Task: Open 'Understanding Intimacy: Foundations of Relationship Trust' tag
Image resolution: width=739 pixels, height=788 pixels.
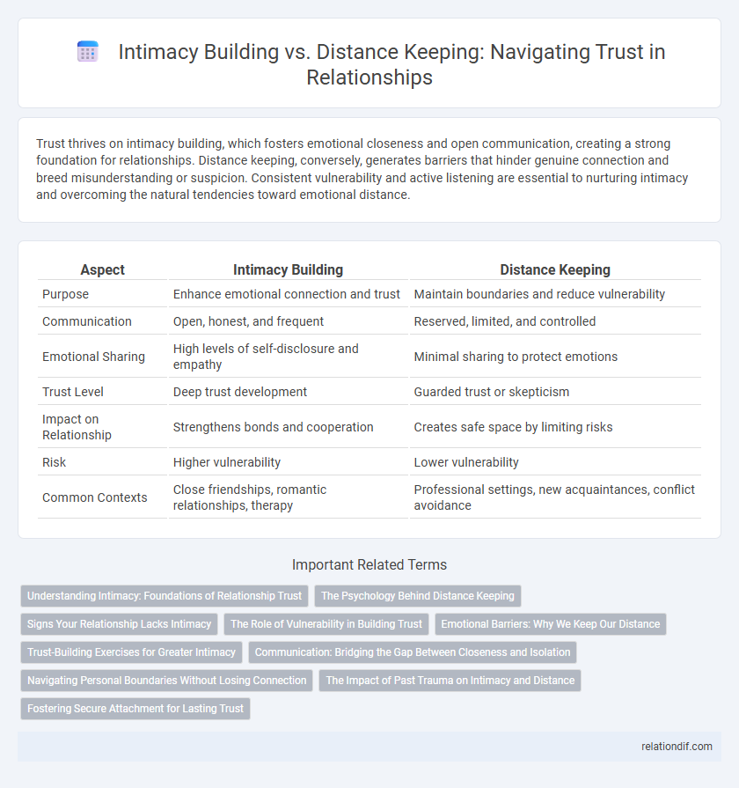Action: coord(165,596)
